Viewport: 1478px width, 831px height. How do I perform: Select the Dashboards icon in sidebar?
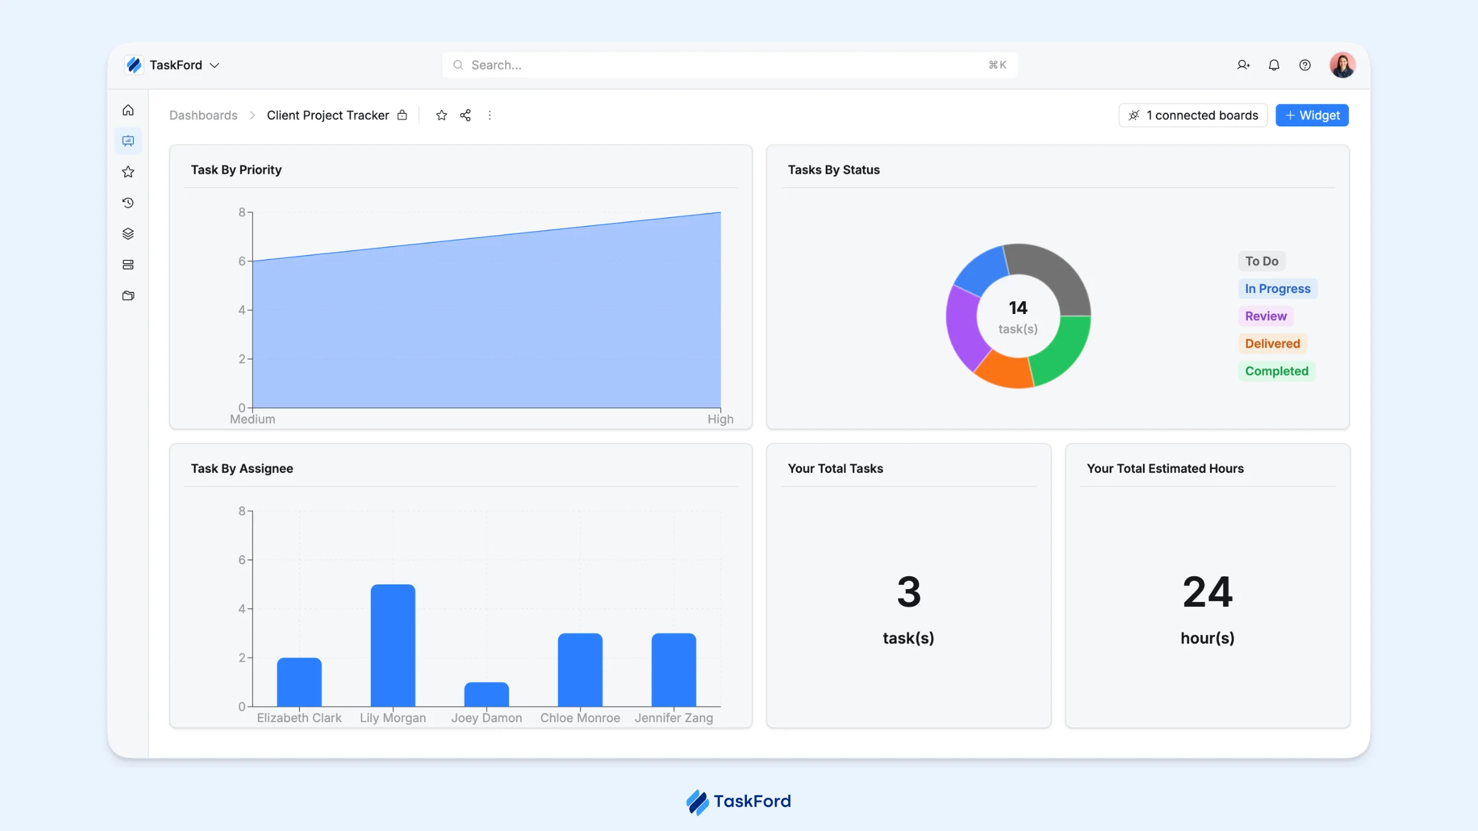click(x=128, y=141)
